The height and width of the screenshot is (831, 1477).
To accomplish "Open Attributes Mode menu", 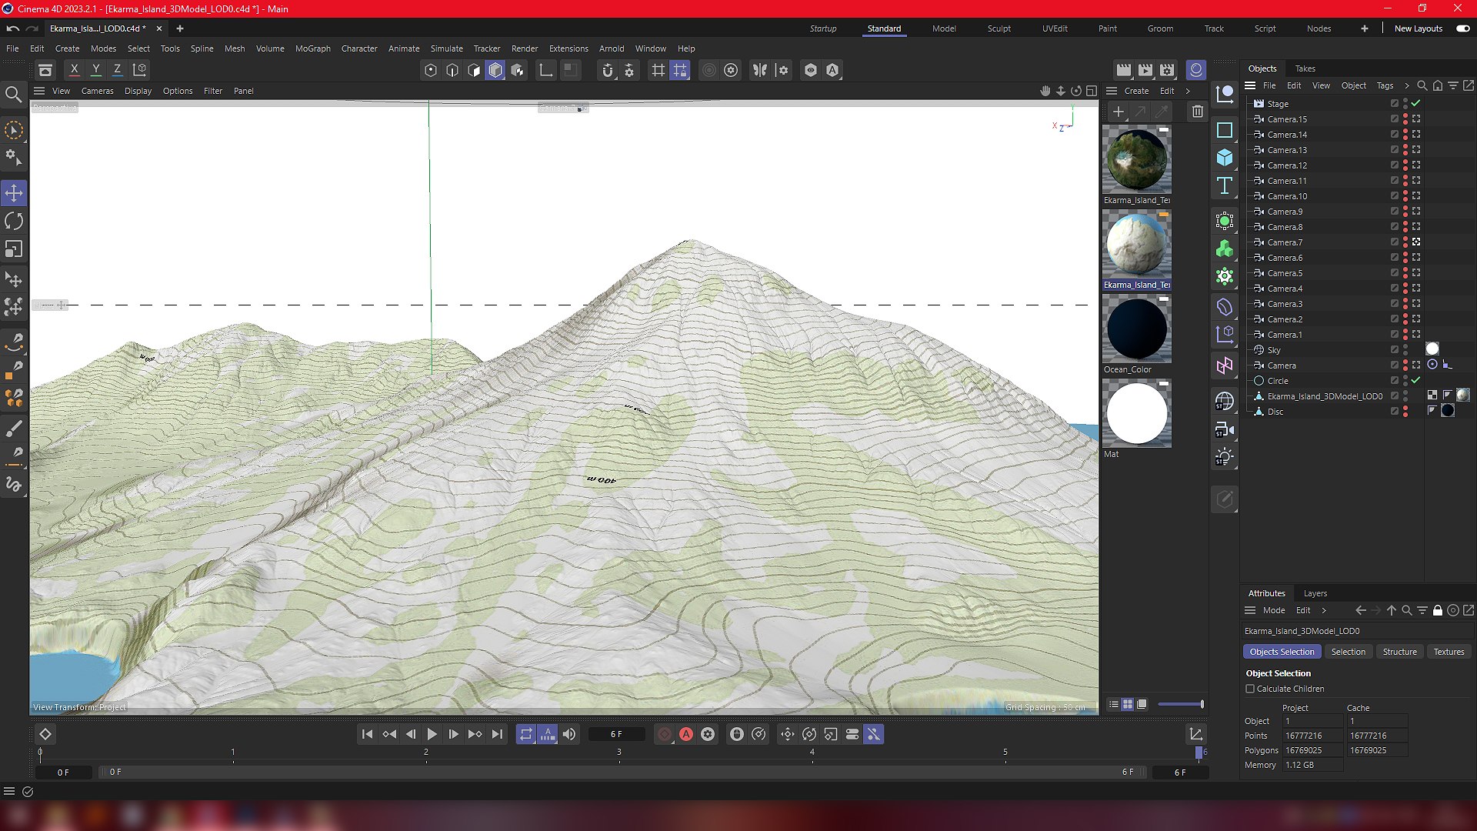I will 1274,610.
